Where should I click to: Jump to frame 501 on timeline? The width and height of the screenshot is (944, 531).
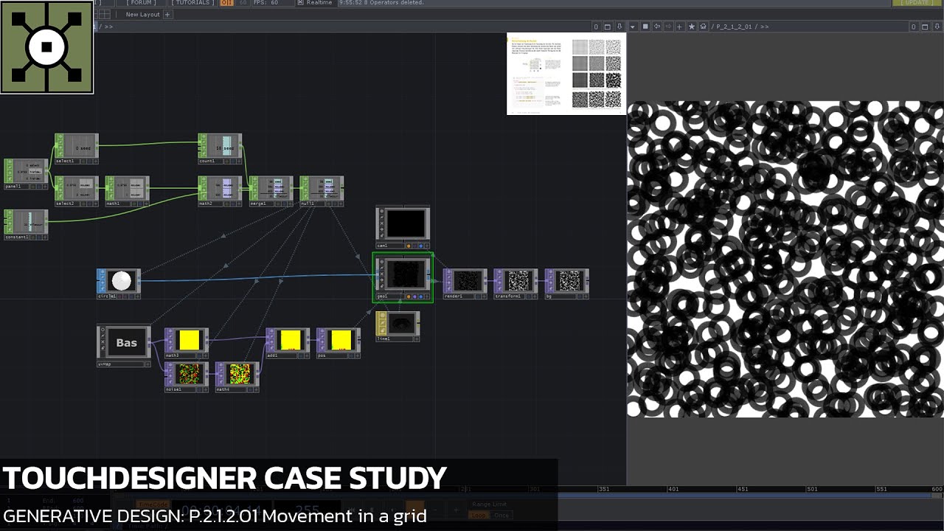click(x=811, y=489)
